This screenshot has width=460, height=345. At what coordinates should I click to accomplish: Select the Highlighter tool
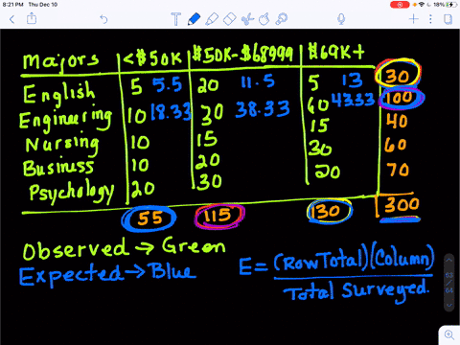click(212, 19)
